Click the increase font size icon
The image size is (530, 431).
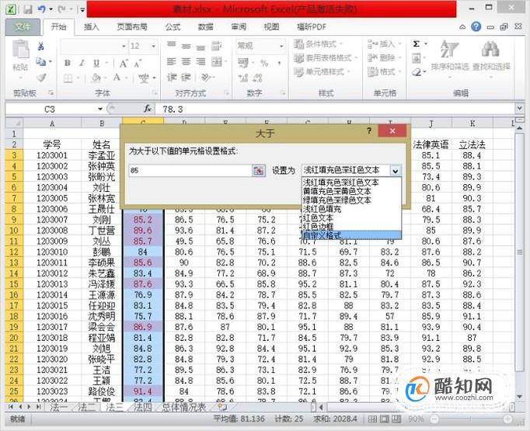123,63
